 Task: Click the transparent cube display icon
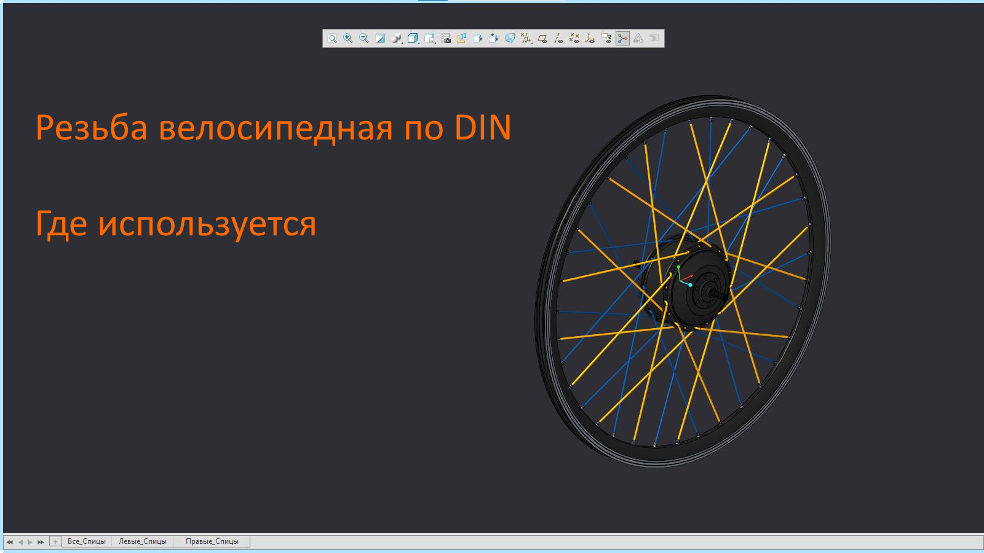point(510,39)
